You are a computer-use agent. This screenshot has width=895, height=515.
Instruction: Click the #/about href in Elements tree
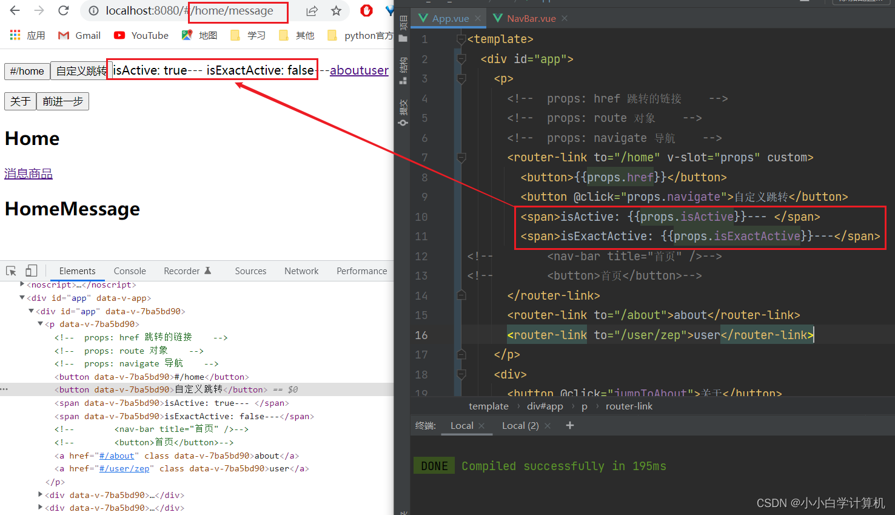116,456
